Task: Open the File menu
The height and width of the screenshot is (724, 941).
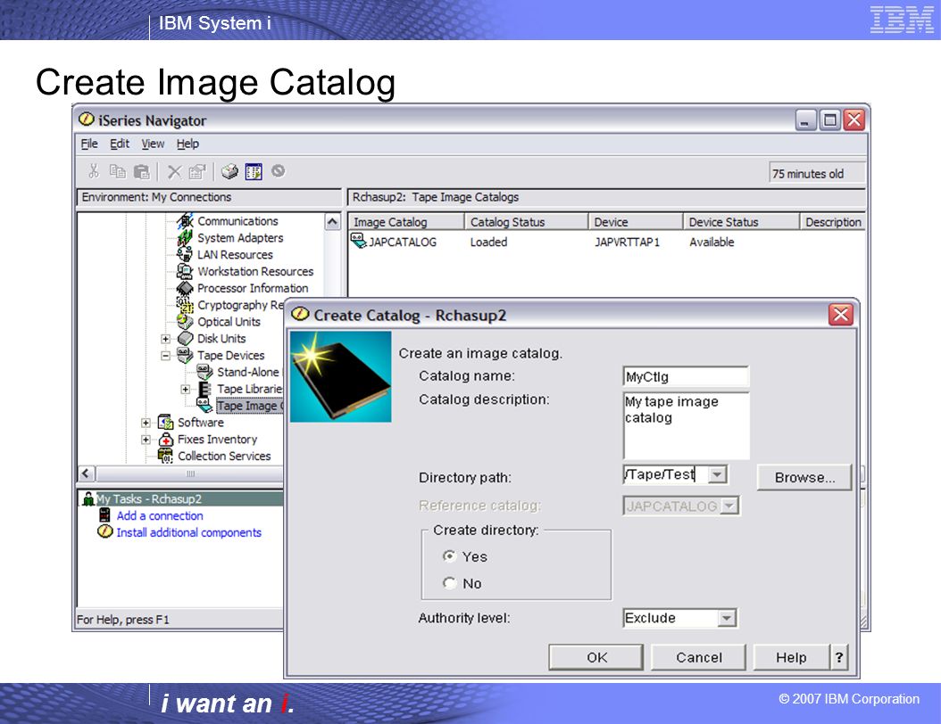Action: tap(88, 144)
